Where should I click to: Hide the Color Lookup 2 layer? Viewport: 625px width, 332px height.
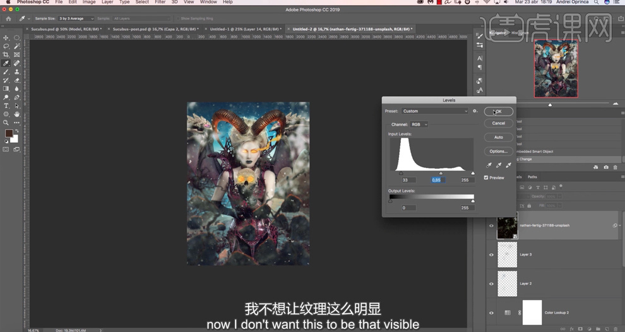(x=491, y=312)
